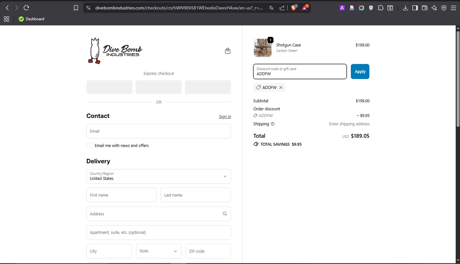
Task: Bookmark this page
Action: point(76,8)
